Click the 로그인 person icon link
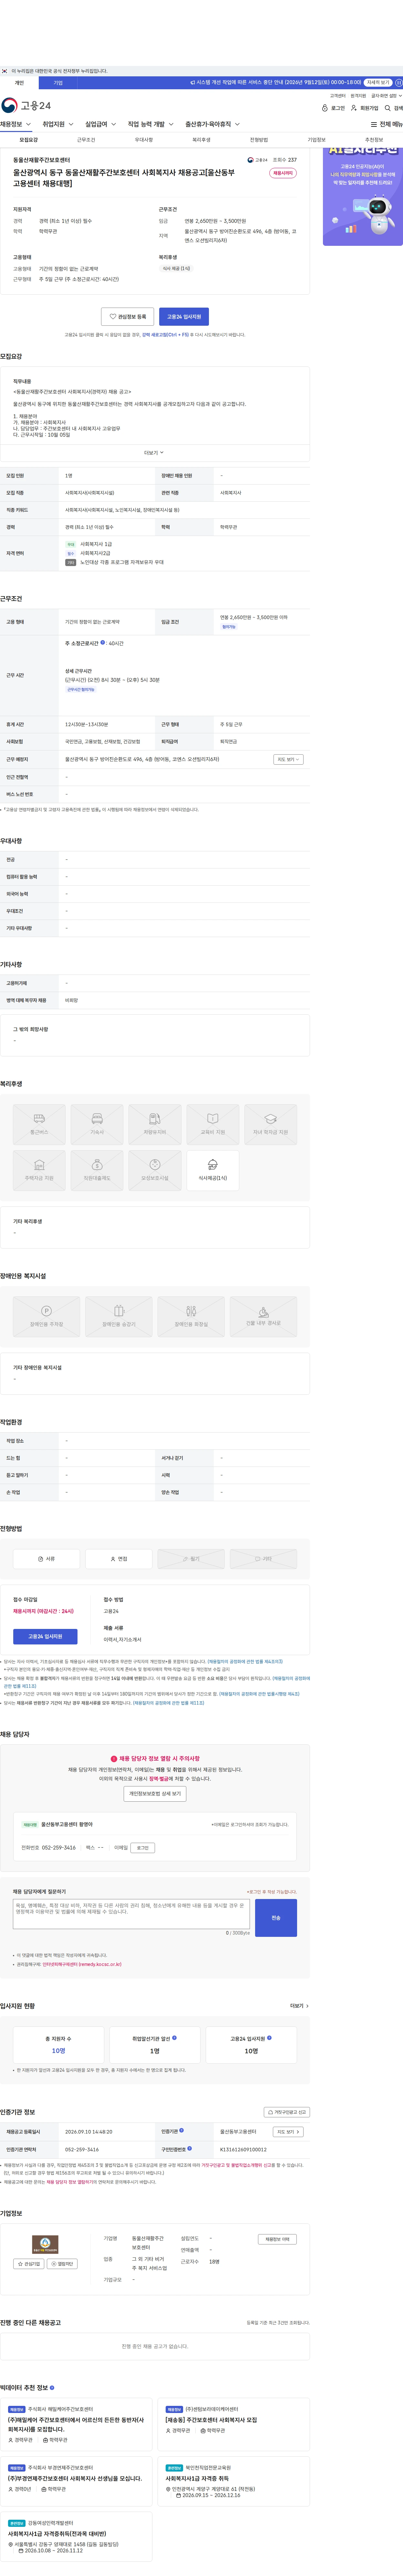 pos(333,108)
